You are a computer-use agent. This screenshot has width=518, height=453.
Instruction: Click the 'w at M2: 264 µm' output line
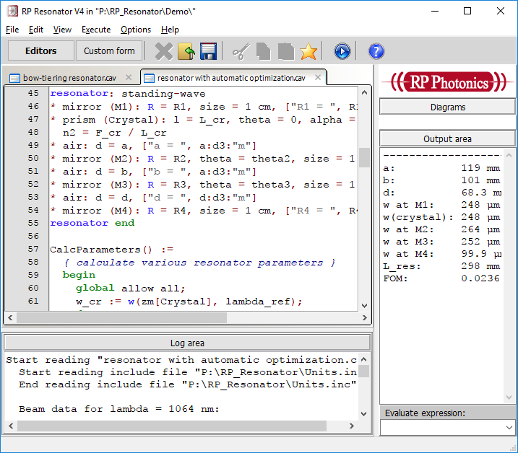[441, 229]
